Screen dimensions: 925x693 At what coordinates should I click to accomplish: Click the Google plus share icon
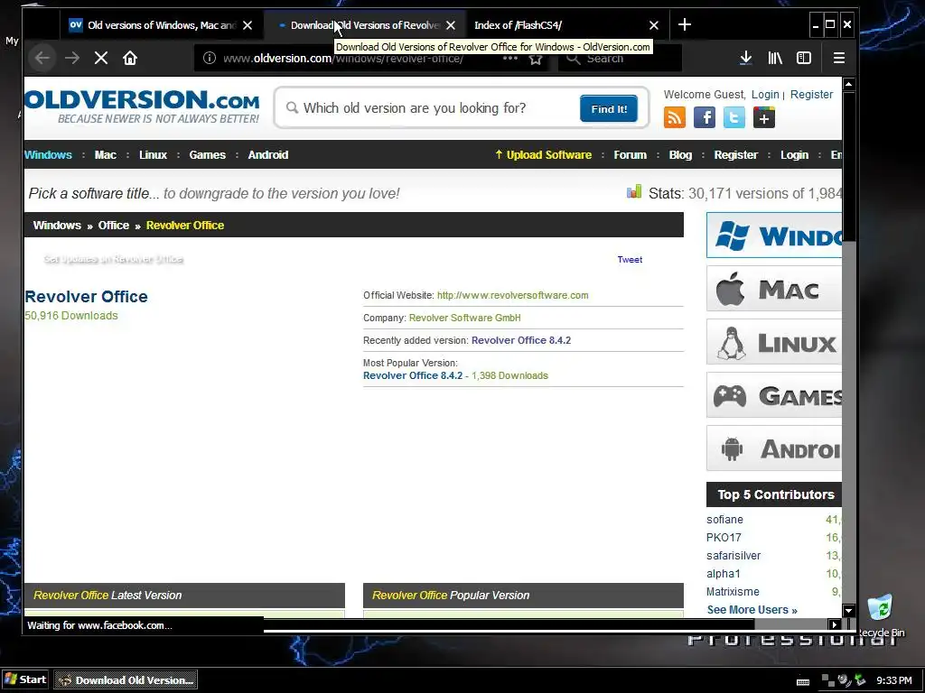click(x=764, y=117)
